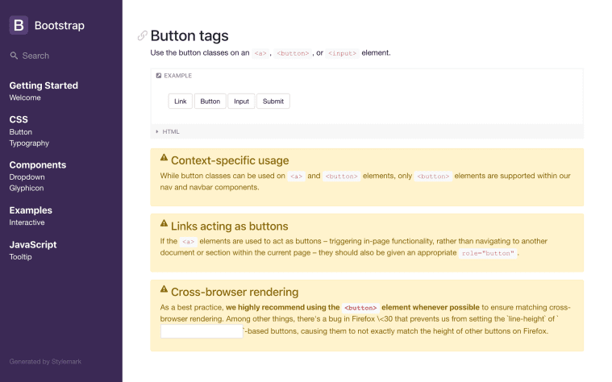612x382 pixels.
Task: Open the Glyphicon component page
Action: (x=27, y=188)
